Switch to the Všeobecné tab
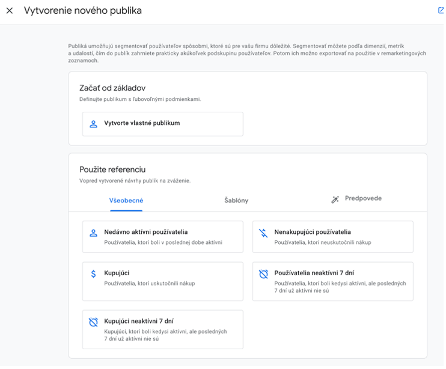The image size is (446, 369). tap(126, 200)
